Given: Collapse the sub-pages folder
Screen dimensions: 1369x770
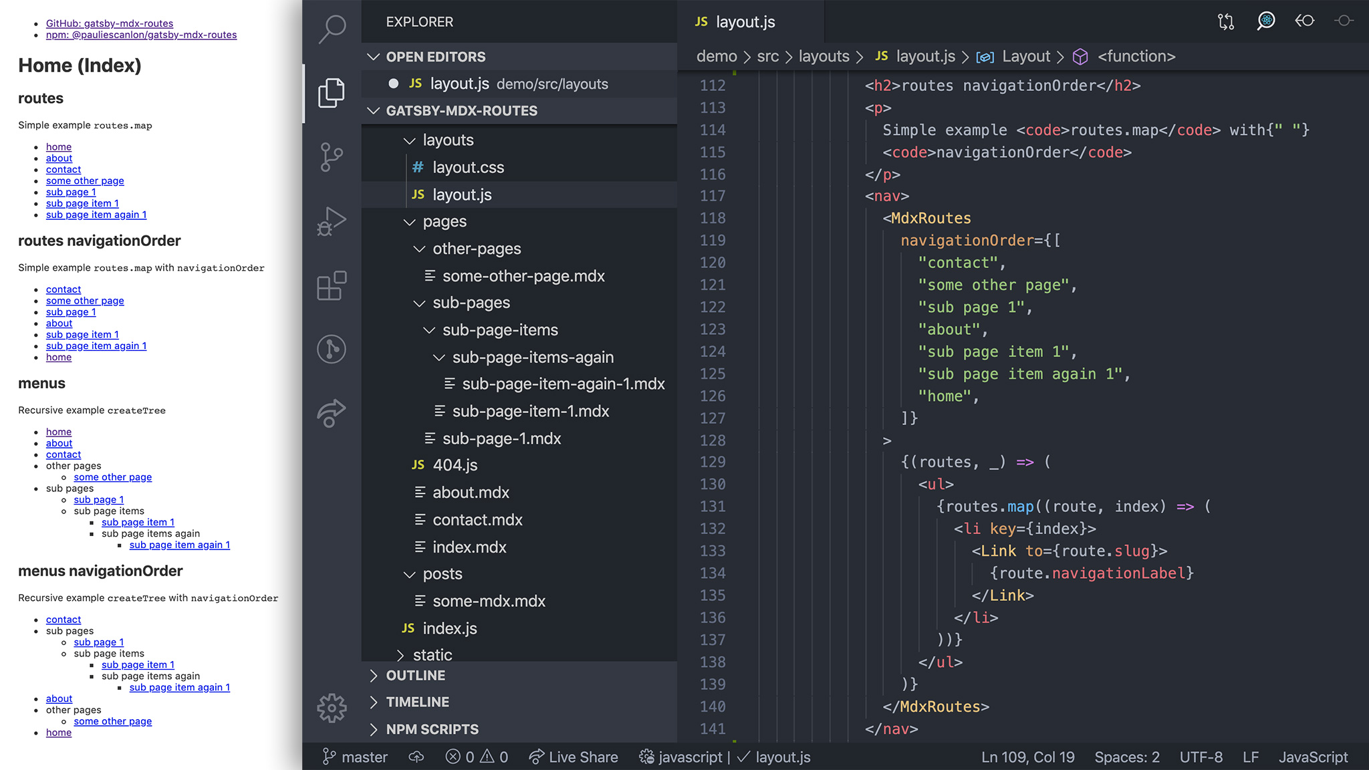Looking at the screenshot, I should [519, 303].
